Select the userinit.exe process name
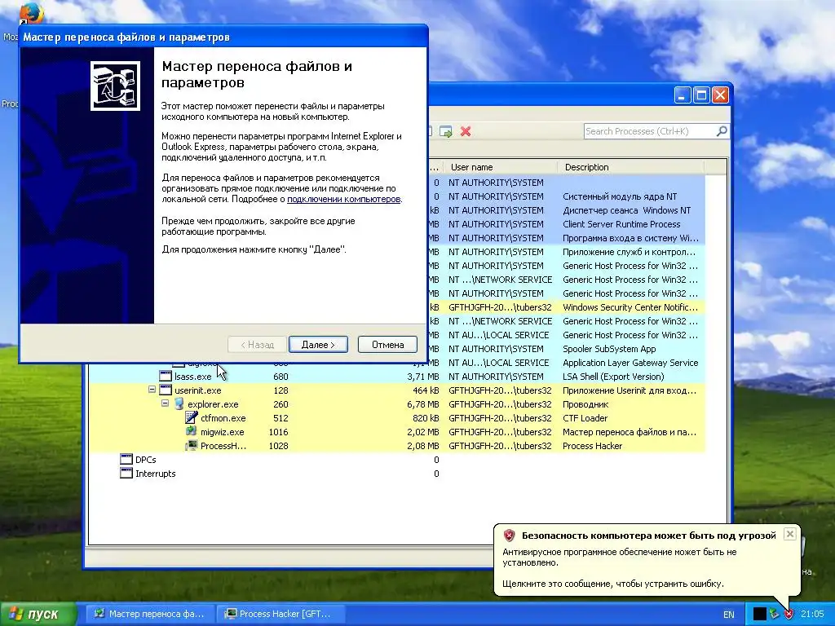Viewport: 835px width, 626px height. (197, 390)
